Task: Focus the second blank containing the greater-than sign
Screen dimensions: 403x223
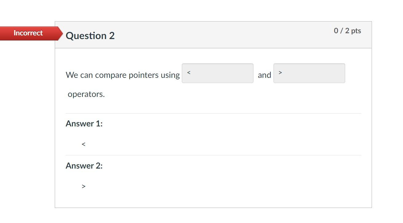Action: point(309,73)
